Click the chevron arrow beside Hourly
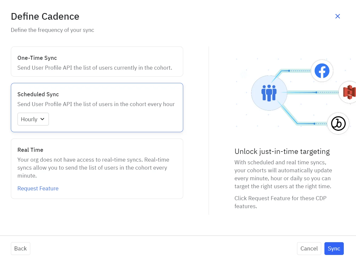Screen dimensions: 356x260 coord(42,119)
